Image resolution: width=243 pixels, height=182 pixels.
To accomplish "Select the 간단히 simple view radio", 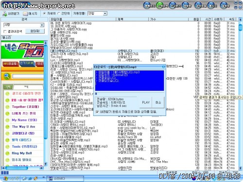I will coord(59,14).
